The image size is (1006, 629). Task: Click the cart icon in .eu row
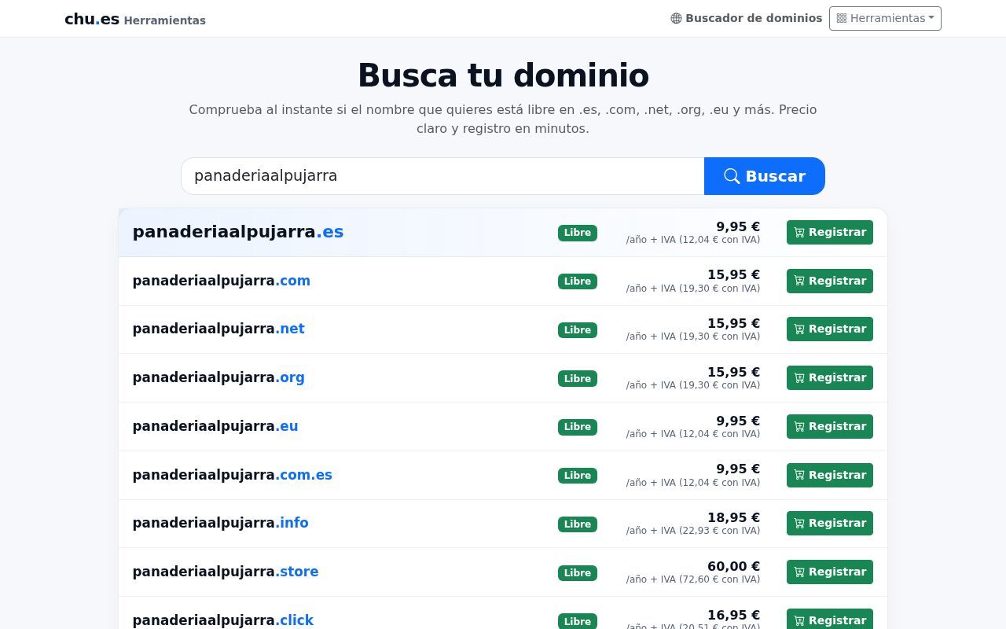pos(799,427)
